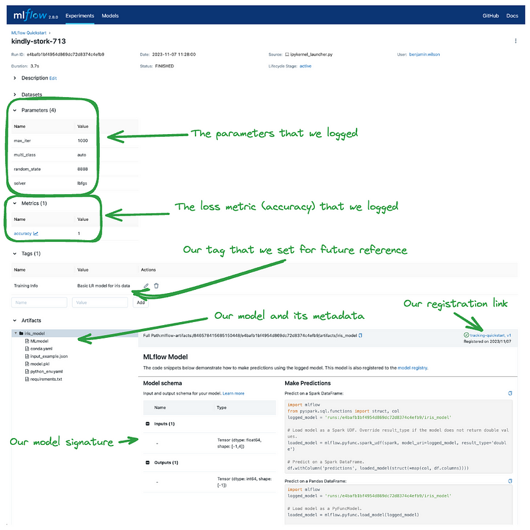Viewport: 530px width, 530px height.
Task: Click the 'Basic LR model for iris data' value
Action: coord(103,285)
